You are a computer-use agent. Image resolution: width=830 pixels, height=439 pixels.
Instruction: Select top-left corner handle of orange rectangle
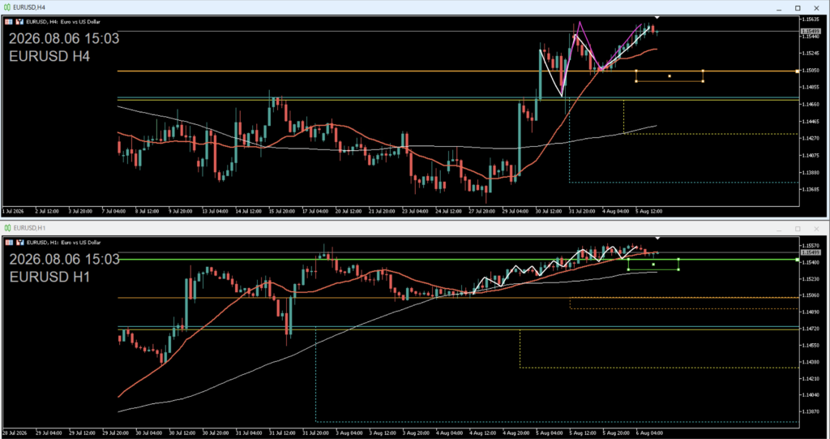(x=635, y=71)
